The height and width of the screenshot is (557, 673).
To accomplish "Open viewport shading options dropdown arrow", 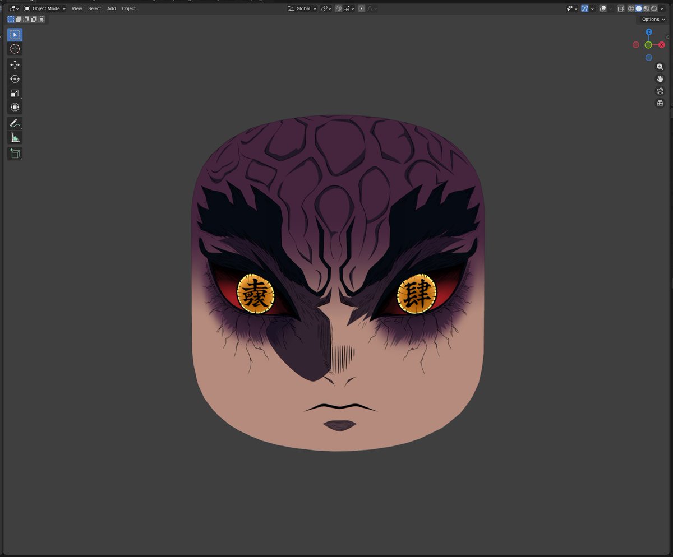I will (x=662, y=8).
